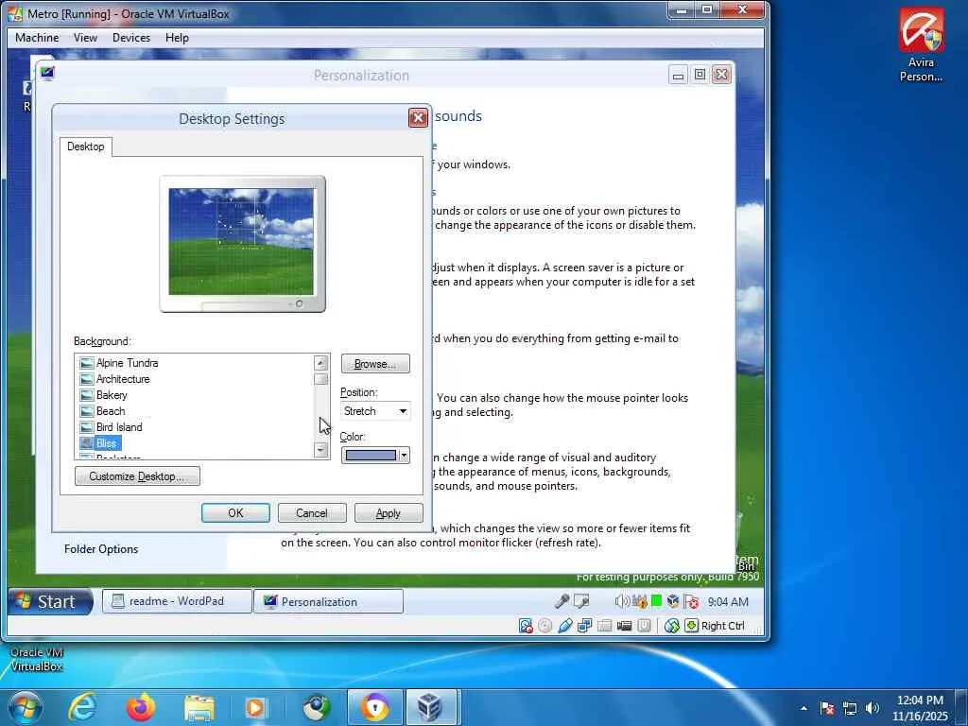
Task: Click host tray volume speaker icon
Action: point(872,708)
